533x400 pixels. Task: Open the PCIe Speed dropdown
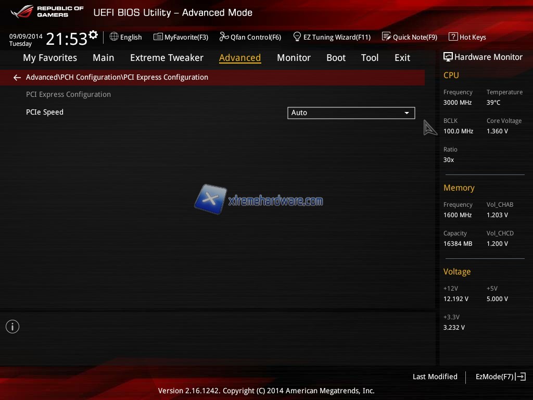(351, 113)
